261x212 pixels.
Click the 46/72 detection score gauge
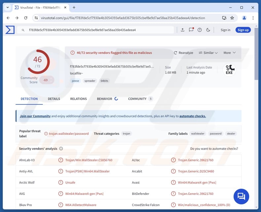(x=38, y=62)
